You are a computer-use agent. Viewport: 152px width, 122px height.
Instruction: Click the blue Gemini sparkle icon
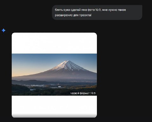coord(3,30)
